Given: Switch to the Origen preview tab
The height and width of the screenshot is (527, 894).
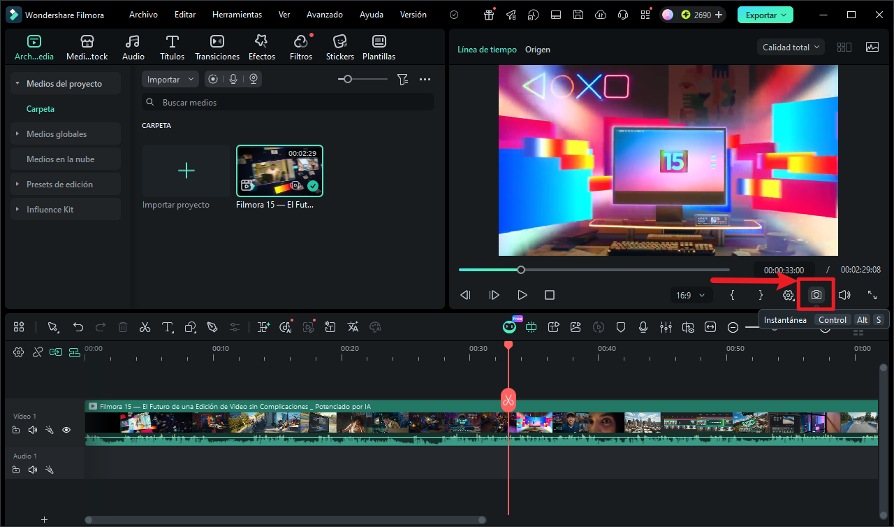Looking at the screenshot, I should pos(538,50).
